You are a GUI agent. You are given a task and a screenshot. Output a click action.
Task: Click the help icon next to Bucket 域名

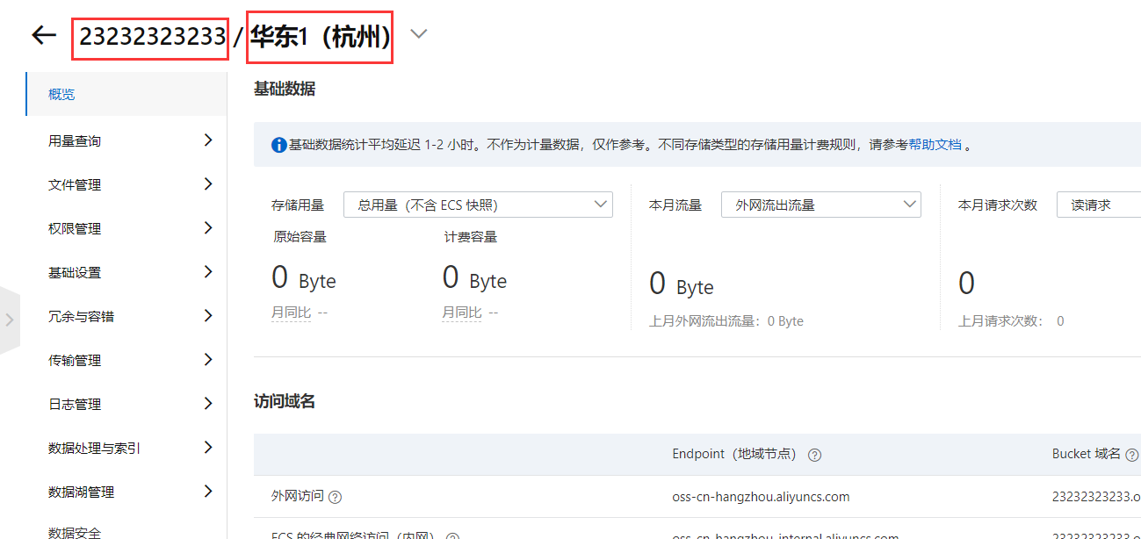(x=1131, y=455)
